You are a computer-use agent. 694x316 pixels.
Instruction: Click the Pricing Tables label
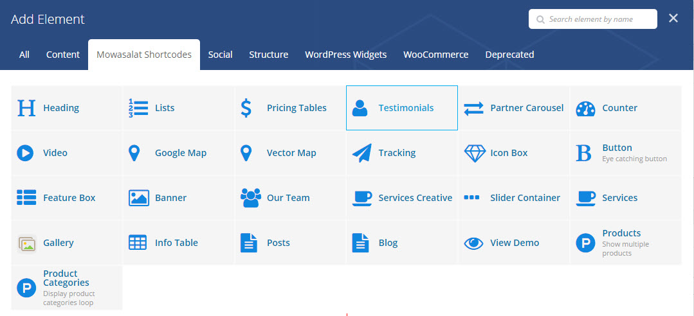(297, 108)
